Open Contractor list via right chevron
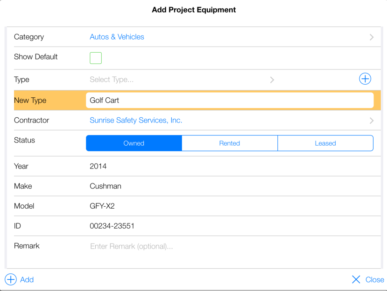The width and height of the screenshot is (387, 291). pyautogui.click(x=372, y=121)
